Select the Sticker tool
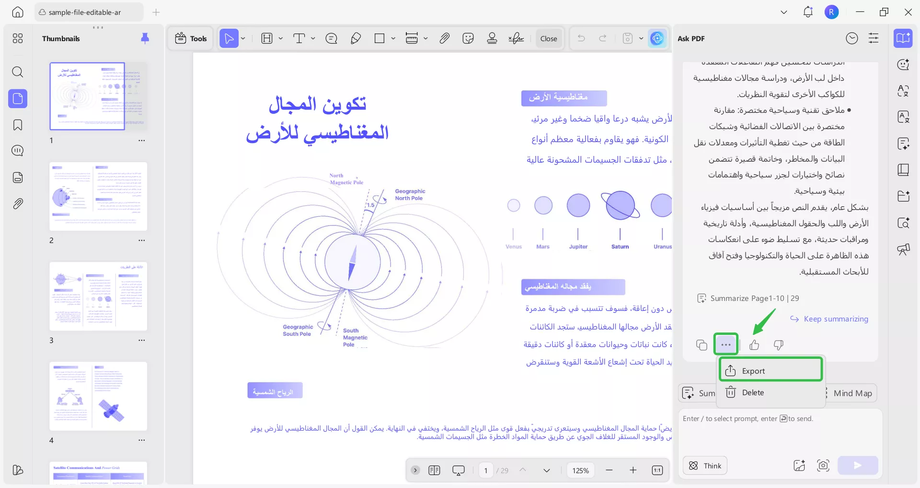This screenshot has width=920, height=488. tap(468, 38)
